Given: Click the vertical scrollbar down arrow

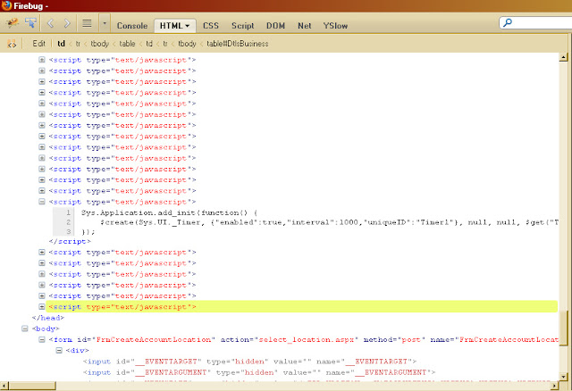Looking at the screenshot, I should [563, 377].
